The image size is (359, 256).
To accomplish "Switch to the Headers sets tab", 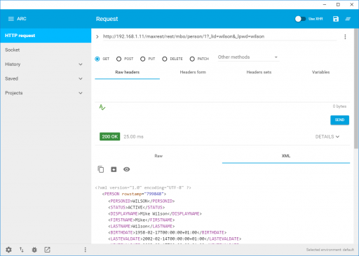I will pyautogui.click(x=259, y=72).
